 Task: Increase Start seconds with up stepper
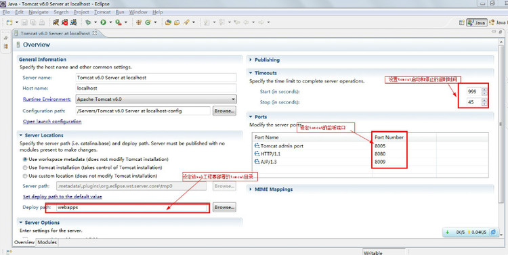484,90
